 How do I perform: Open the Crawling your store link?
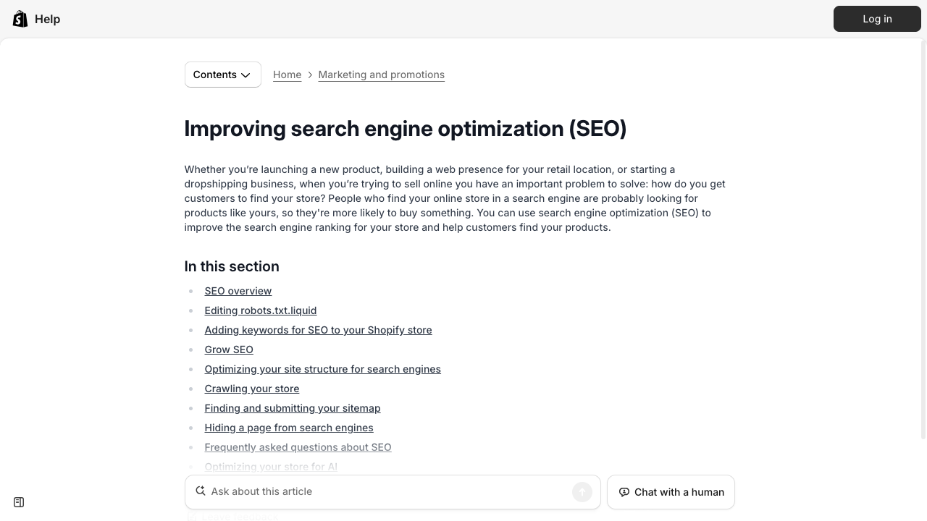(252, 389)
